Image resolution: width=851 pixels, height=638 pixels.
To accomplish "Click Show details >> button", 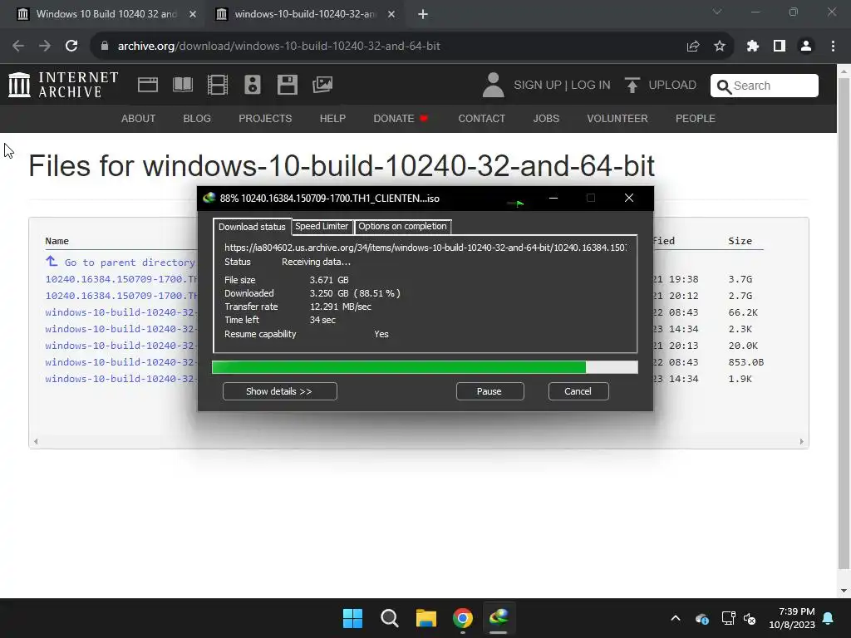I will (x=279, y=391).
